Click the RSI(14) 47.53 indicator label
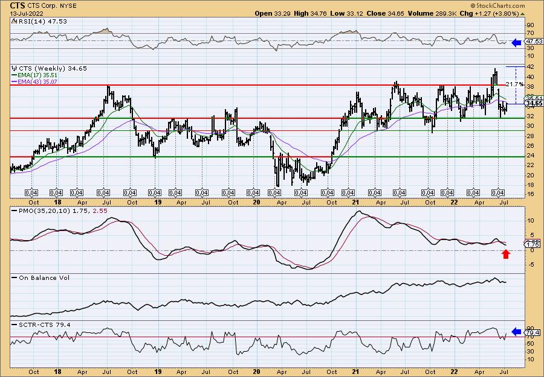 click(42, 22)
